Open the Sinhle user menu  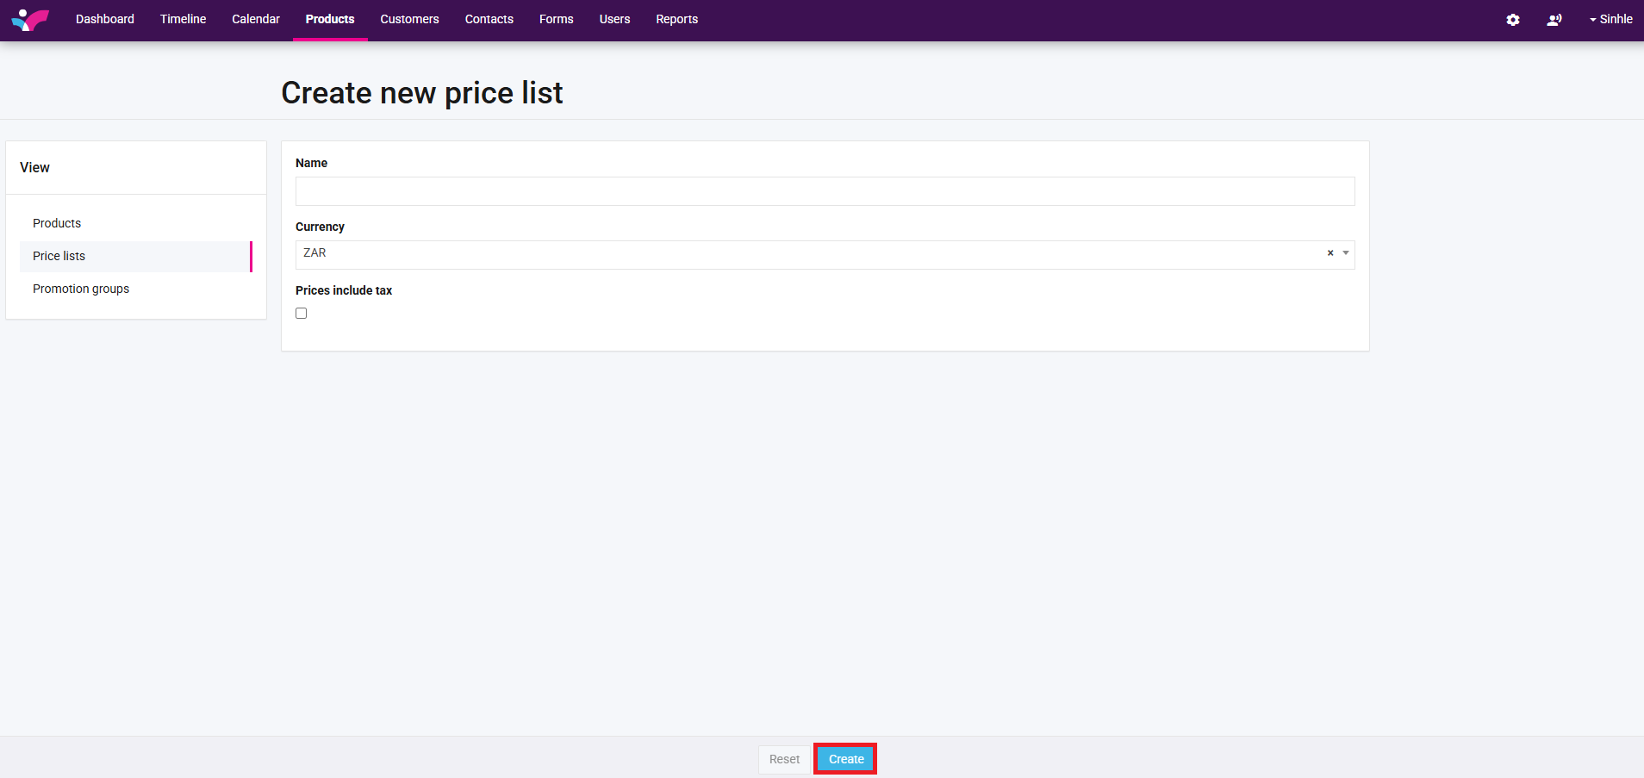(x=1610, y=19)
